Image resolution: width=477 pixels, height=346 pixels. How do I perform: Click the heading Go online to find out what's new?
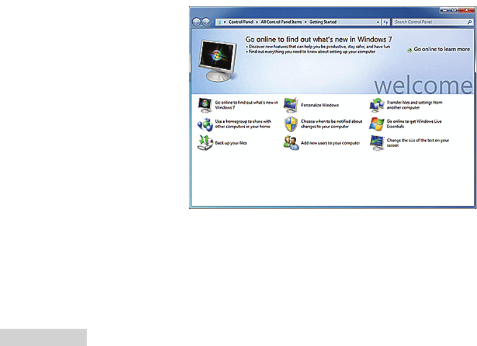[x=319, y=39]
